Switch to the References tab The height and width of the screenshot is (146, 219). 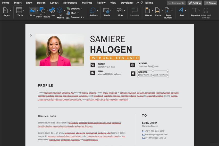pyautogui.click(x=70, y=3)
